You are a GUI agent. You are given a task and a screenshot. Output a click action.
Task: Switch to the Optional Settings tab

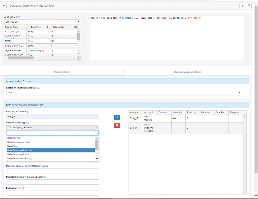point(62,72)
